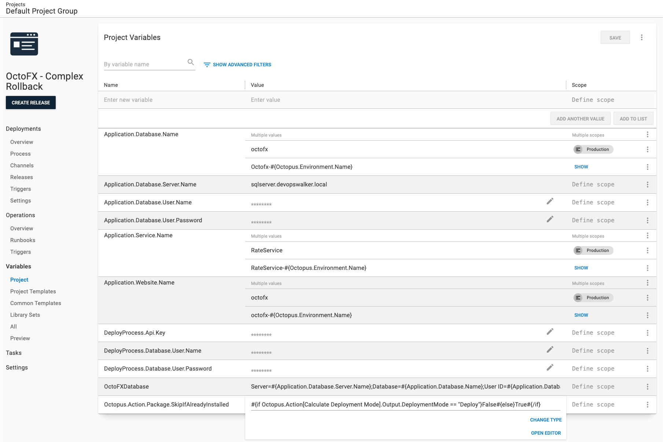Image resolution: width=663 pixels, height=442 pixels.
Task: Click the OctoFX project logo icon
Action: click(x=24, y=44)
